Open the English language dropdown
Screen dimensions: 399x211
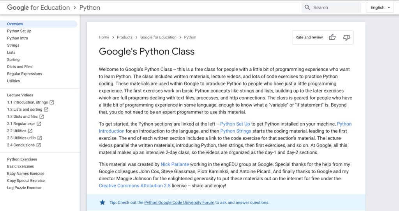pyautogui.click(x=380, y=7)
